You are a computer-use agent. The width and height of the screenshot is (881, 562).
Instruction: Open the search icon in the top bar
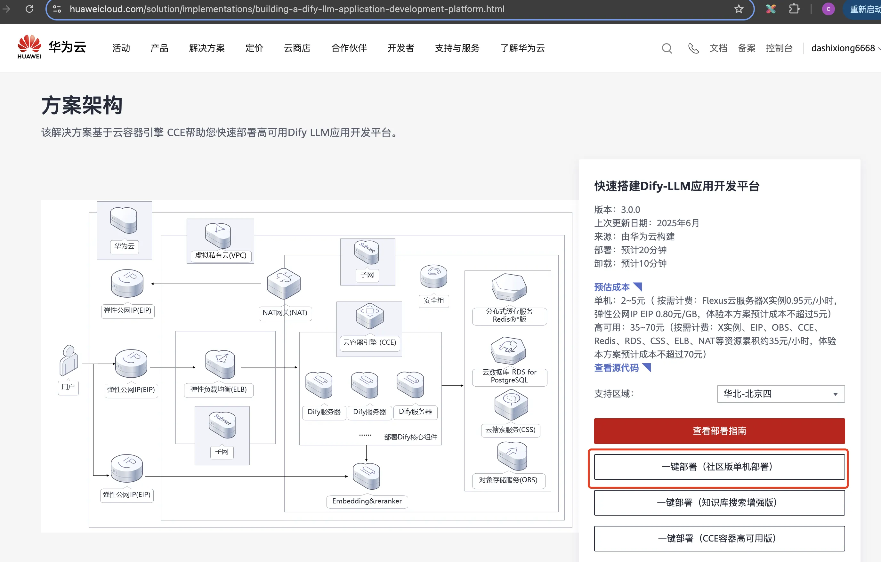tap(667, 48)
